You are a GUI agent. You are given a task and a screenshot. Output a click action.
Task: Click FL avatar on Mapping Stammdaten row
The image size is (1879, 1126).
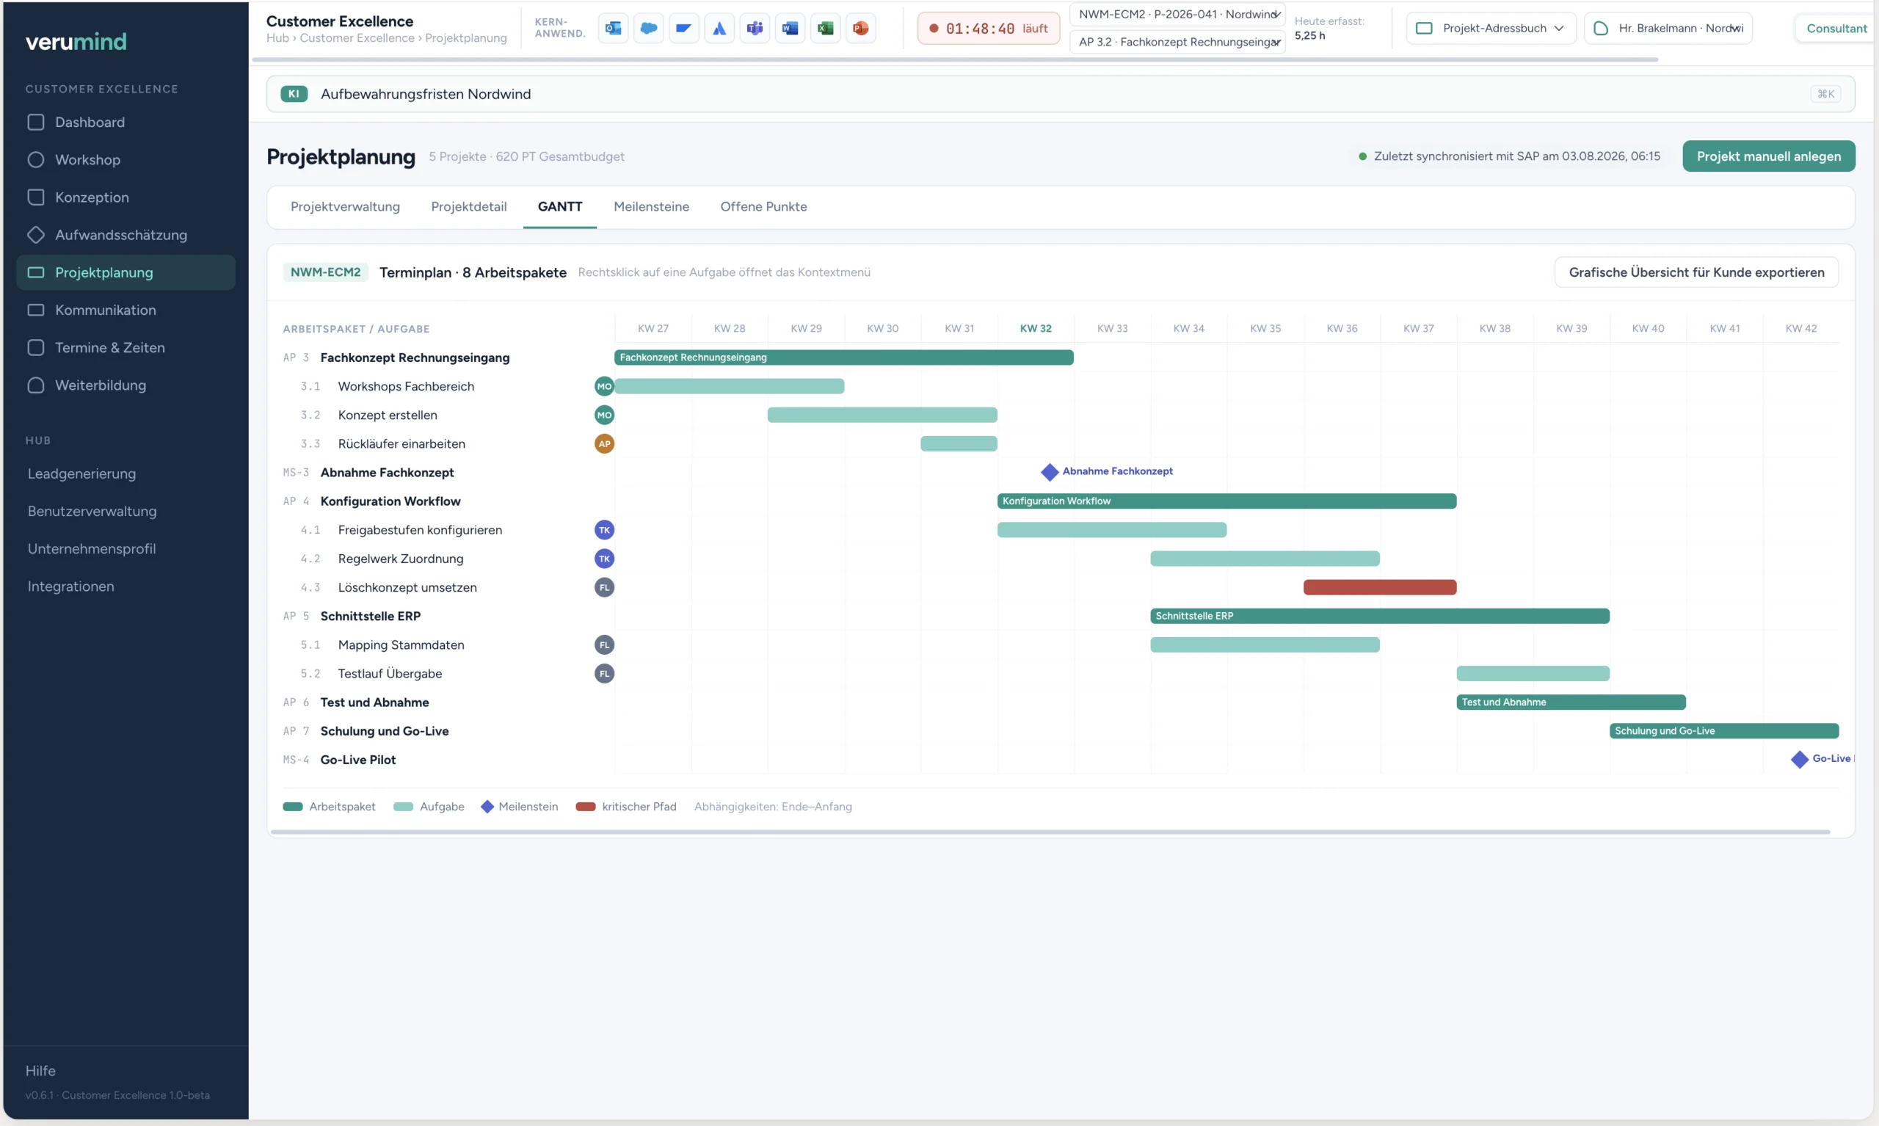(x=604, y=645)
